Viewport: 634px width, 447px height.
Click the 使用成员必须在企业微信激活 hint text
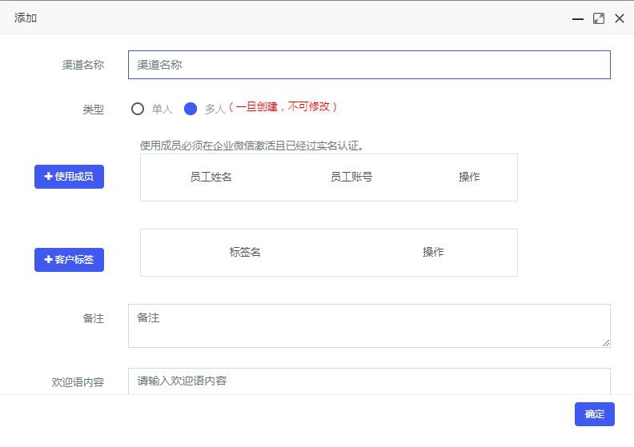pos(252,146)
